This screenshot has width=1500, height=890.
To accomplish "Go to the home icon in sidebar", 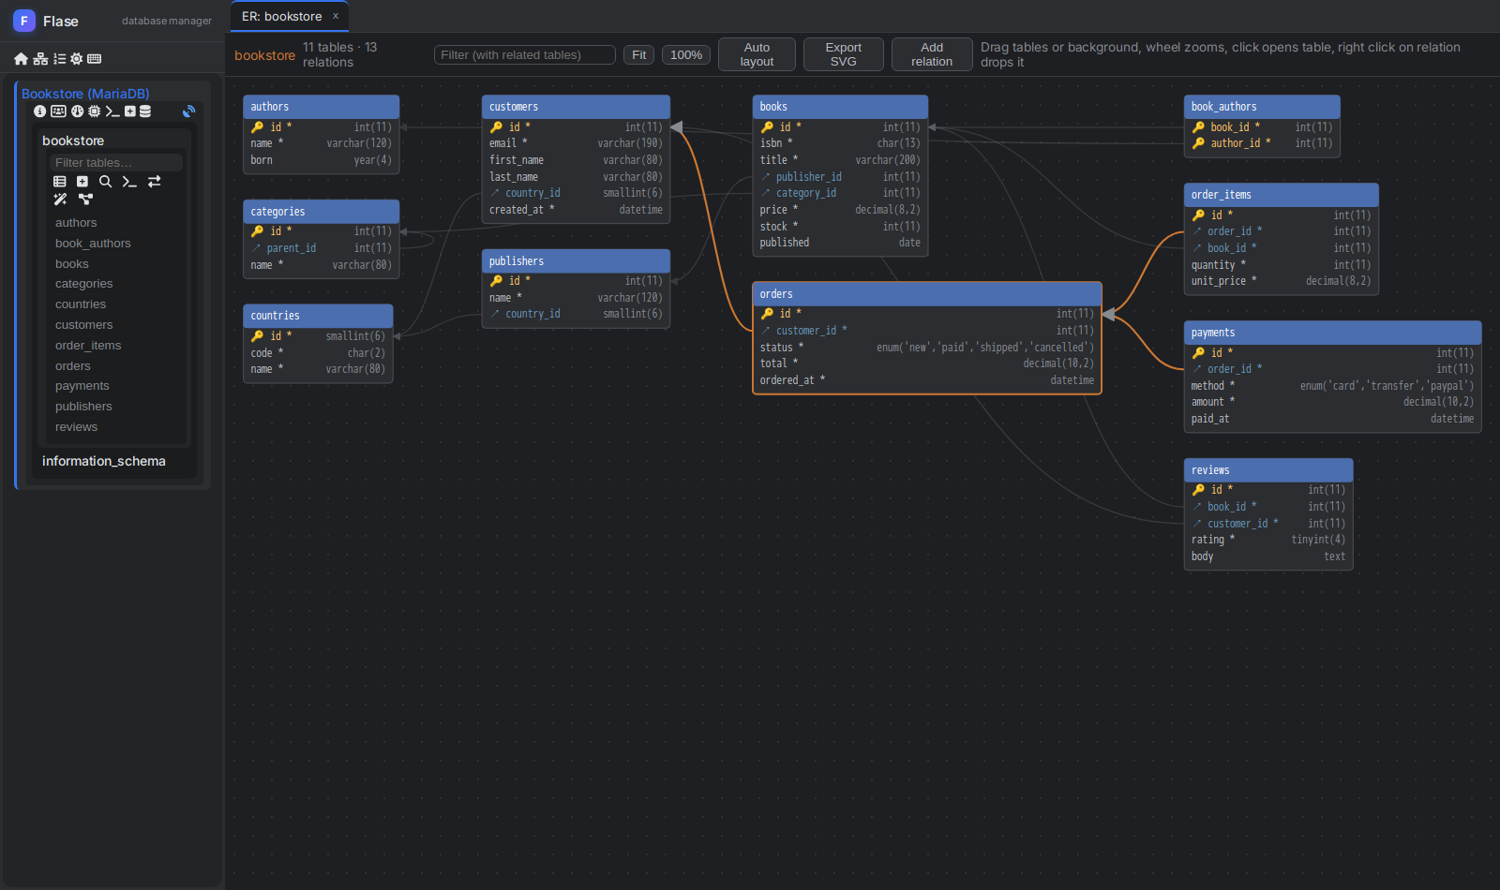I will (x=21, y=59).
